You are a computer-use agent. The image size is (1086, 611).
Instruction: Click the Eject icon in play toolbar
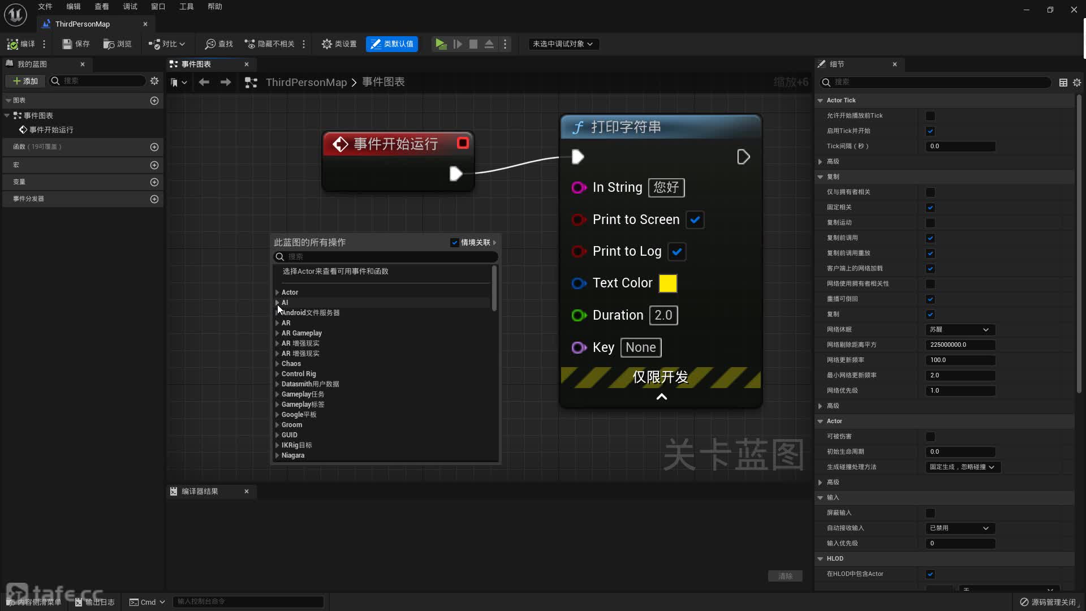(489, 44)
